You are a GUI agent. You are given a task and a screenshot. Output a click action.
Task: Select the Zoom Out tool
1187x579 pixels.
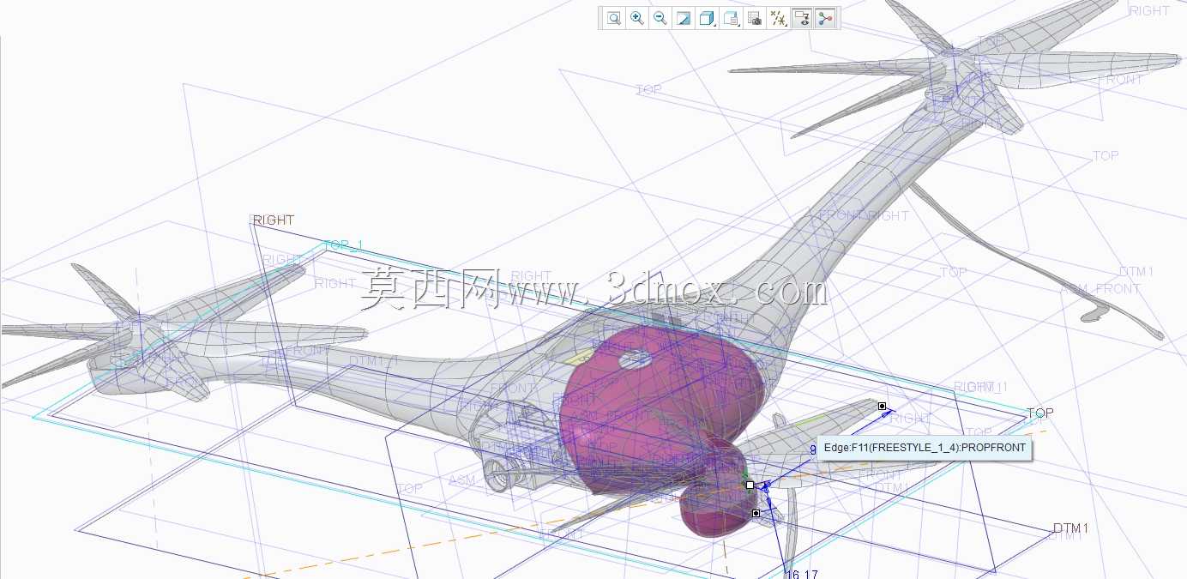(660, 18)
